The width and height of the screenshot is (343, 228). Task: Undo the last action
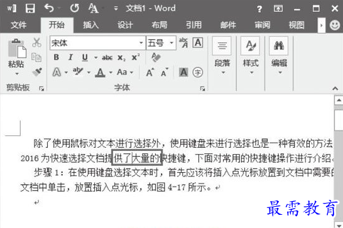point(49,9)
